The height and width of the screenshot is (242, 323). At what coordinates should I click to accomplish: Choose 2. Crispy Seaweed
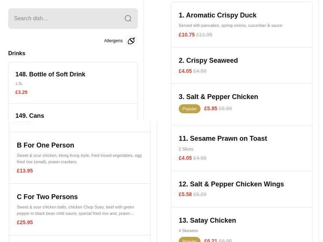(208, 60)
